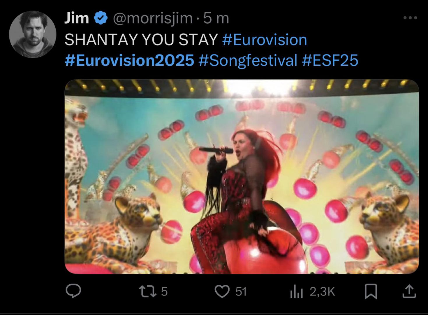Open Jim's profile picture

tap(33, 34)
